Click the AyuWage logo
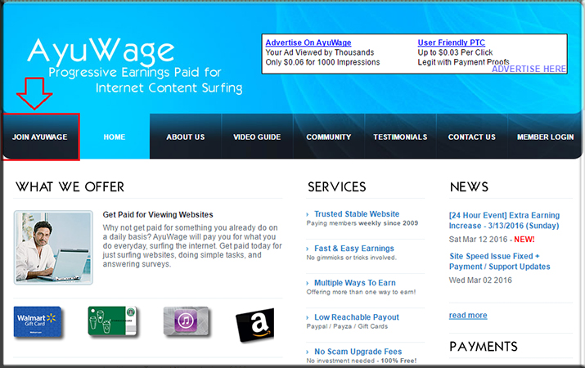The height and width of the screenshot is (368, 585). coord(101,51)
